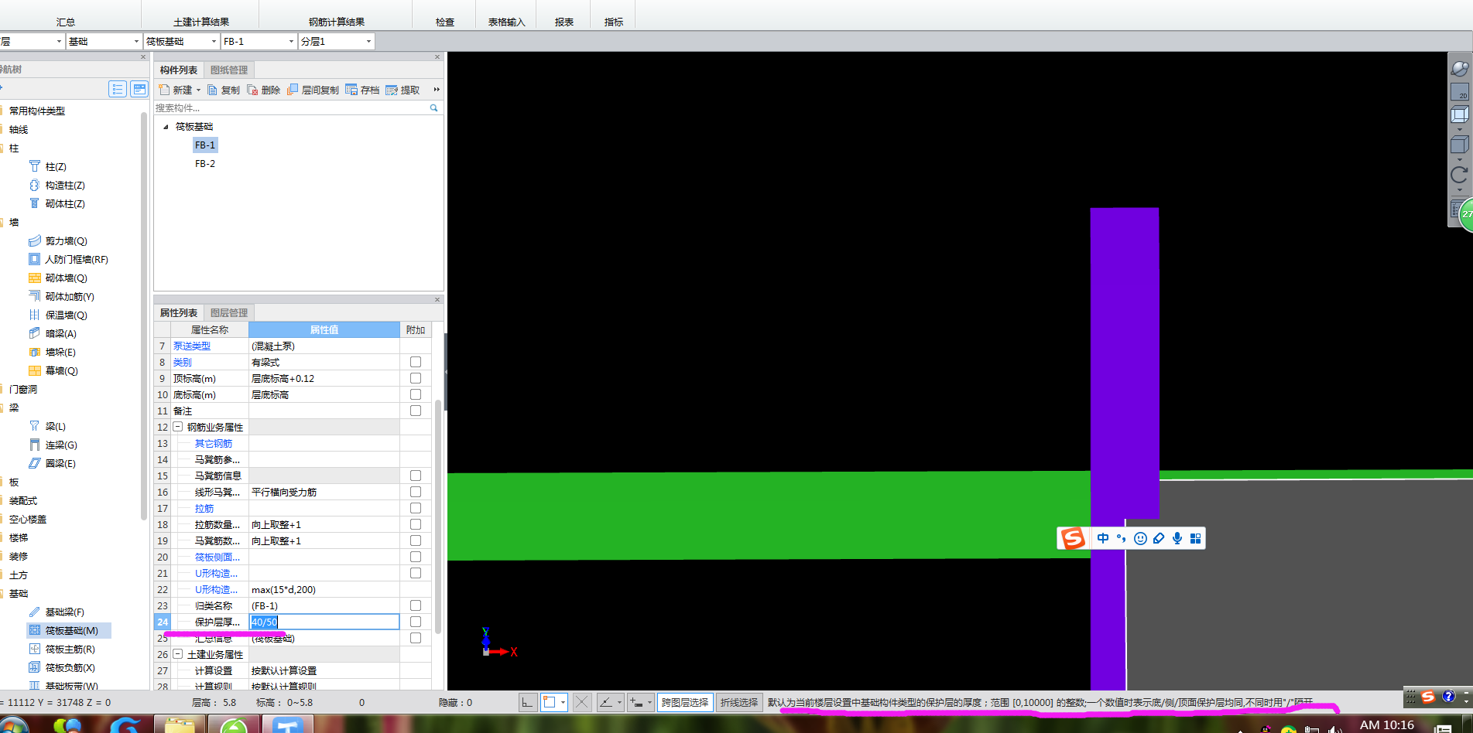This screenshot has height=733, width=1473.
Task: Click the wireframe cube view icon
Action: pos(1459,115)
